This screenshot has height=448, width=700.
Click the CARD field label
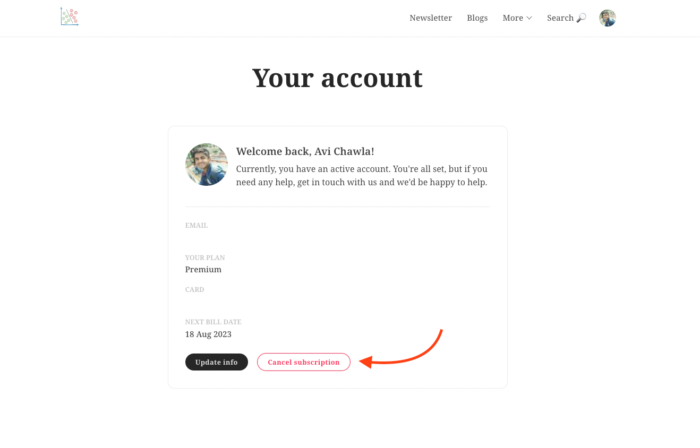[x=195, y=290]
